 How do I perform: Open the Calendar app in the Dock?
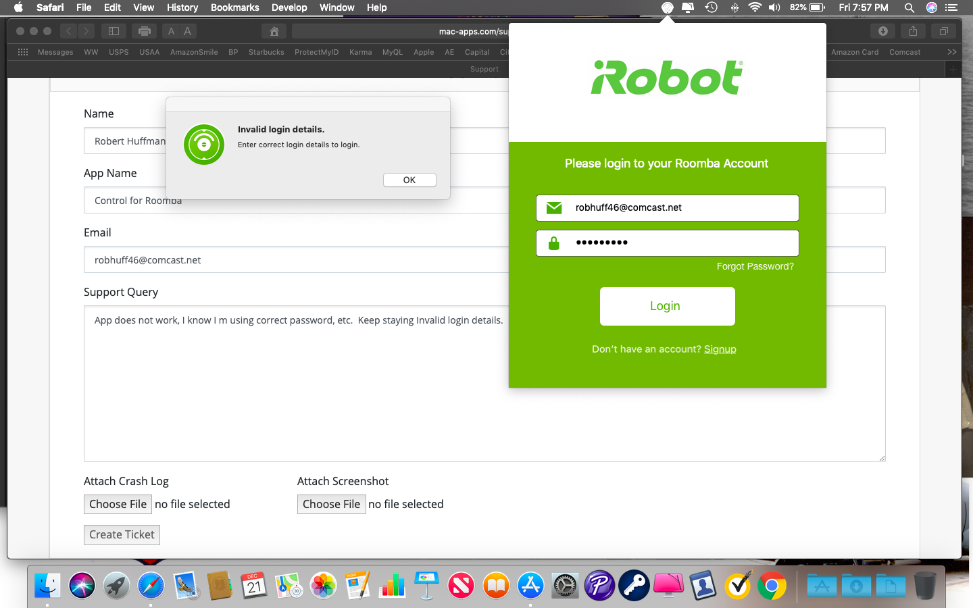coord(254,586)
